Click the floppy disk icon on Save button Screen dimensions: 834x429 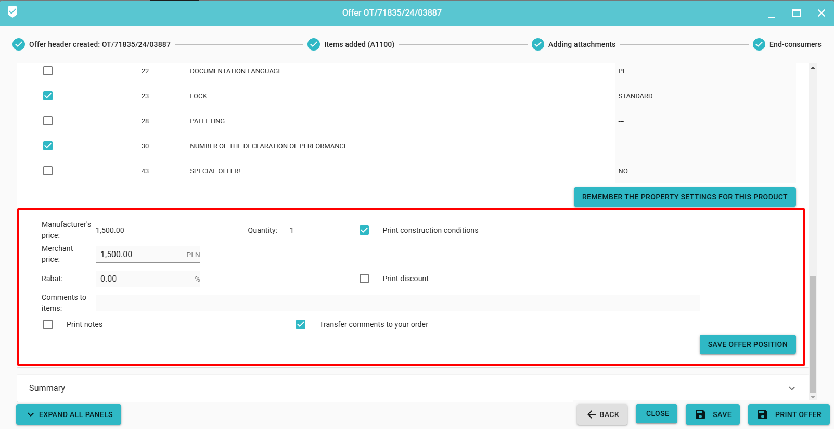coord(700,414)
